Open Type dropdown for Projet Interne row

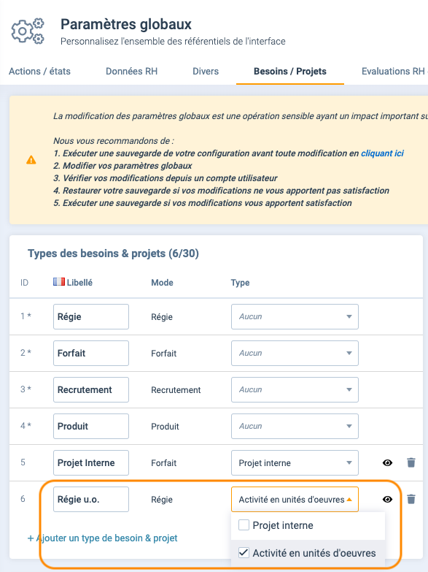(x=295, y=462)
